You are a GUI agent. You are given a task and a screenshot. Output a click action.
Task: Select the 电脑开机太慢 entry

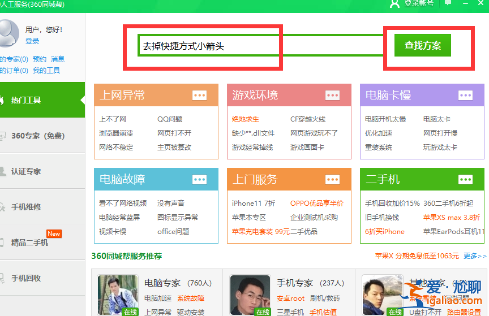tap(385, 119)
